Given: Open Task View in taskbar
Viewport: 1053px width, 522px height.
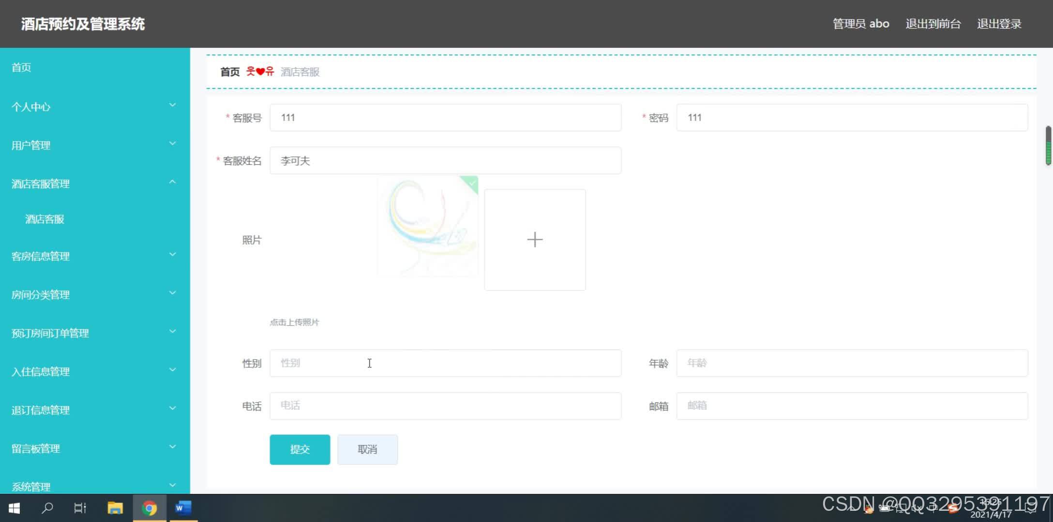Looking at the screenshot, I should click(x=80, y=508).
